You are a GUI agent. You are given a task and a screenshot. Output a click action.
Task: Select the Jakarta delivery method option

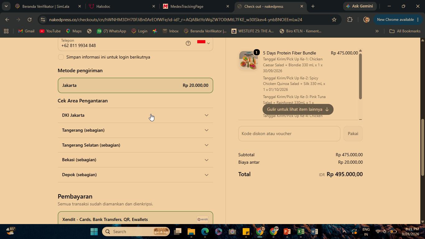pos(135,85)
